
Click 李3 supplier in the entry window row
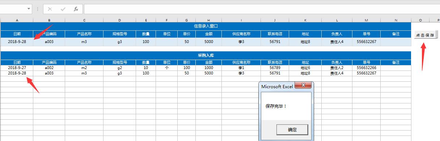[241, 42]
